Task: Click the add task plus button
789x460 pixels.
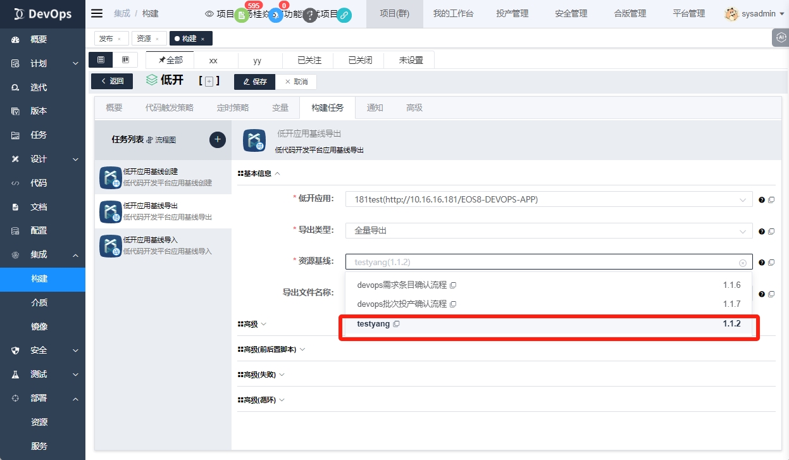Action: [x=218, y=140]
